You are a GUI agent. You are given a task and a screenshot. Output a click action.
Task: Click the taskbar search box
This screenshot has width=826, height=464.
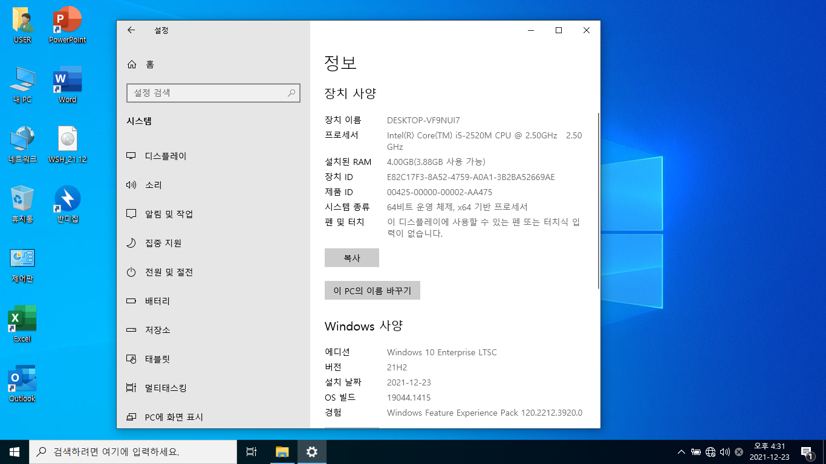pos(133,452)
